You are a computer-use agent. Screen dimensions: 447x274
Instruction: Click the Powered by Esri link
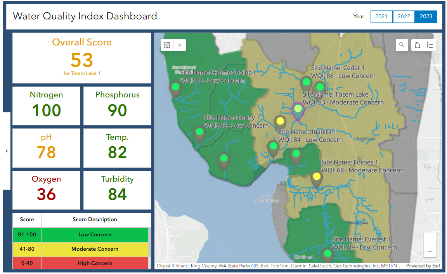click(421, 266)
